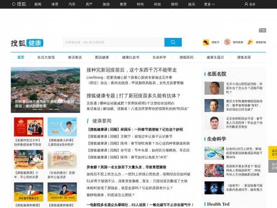Image resolution: width=277 pixels, height=208 pixels.
Task: Open 时尚 in the top navigation
Action: pyautogui.click(x=140, y=4)
